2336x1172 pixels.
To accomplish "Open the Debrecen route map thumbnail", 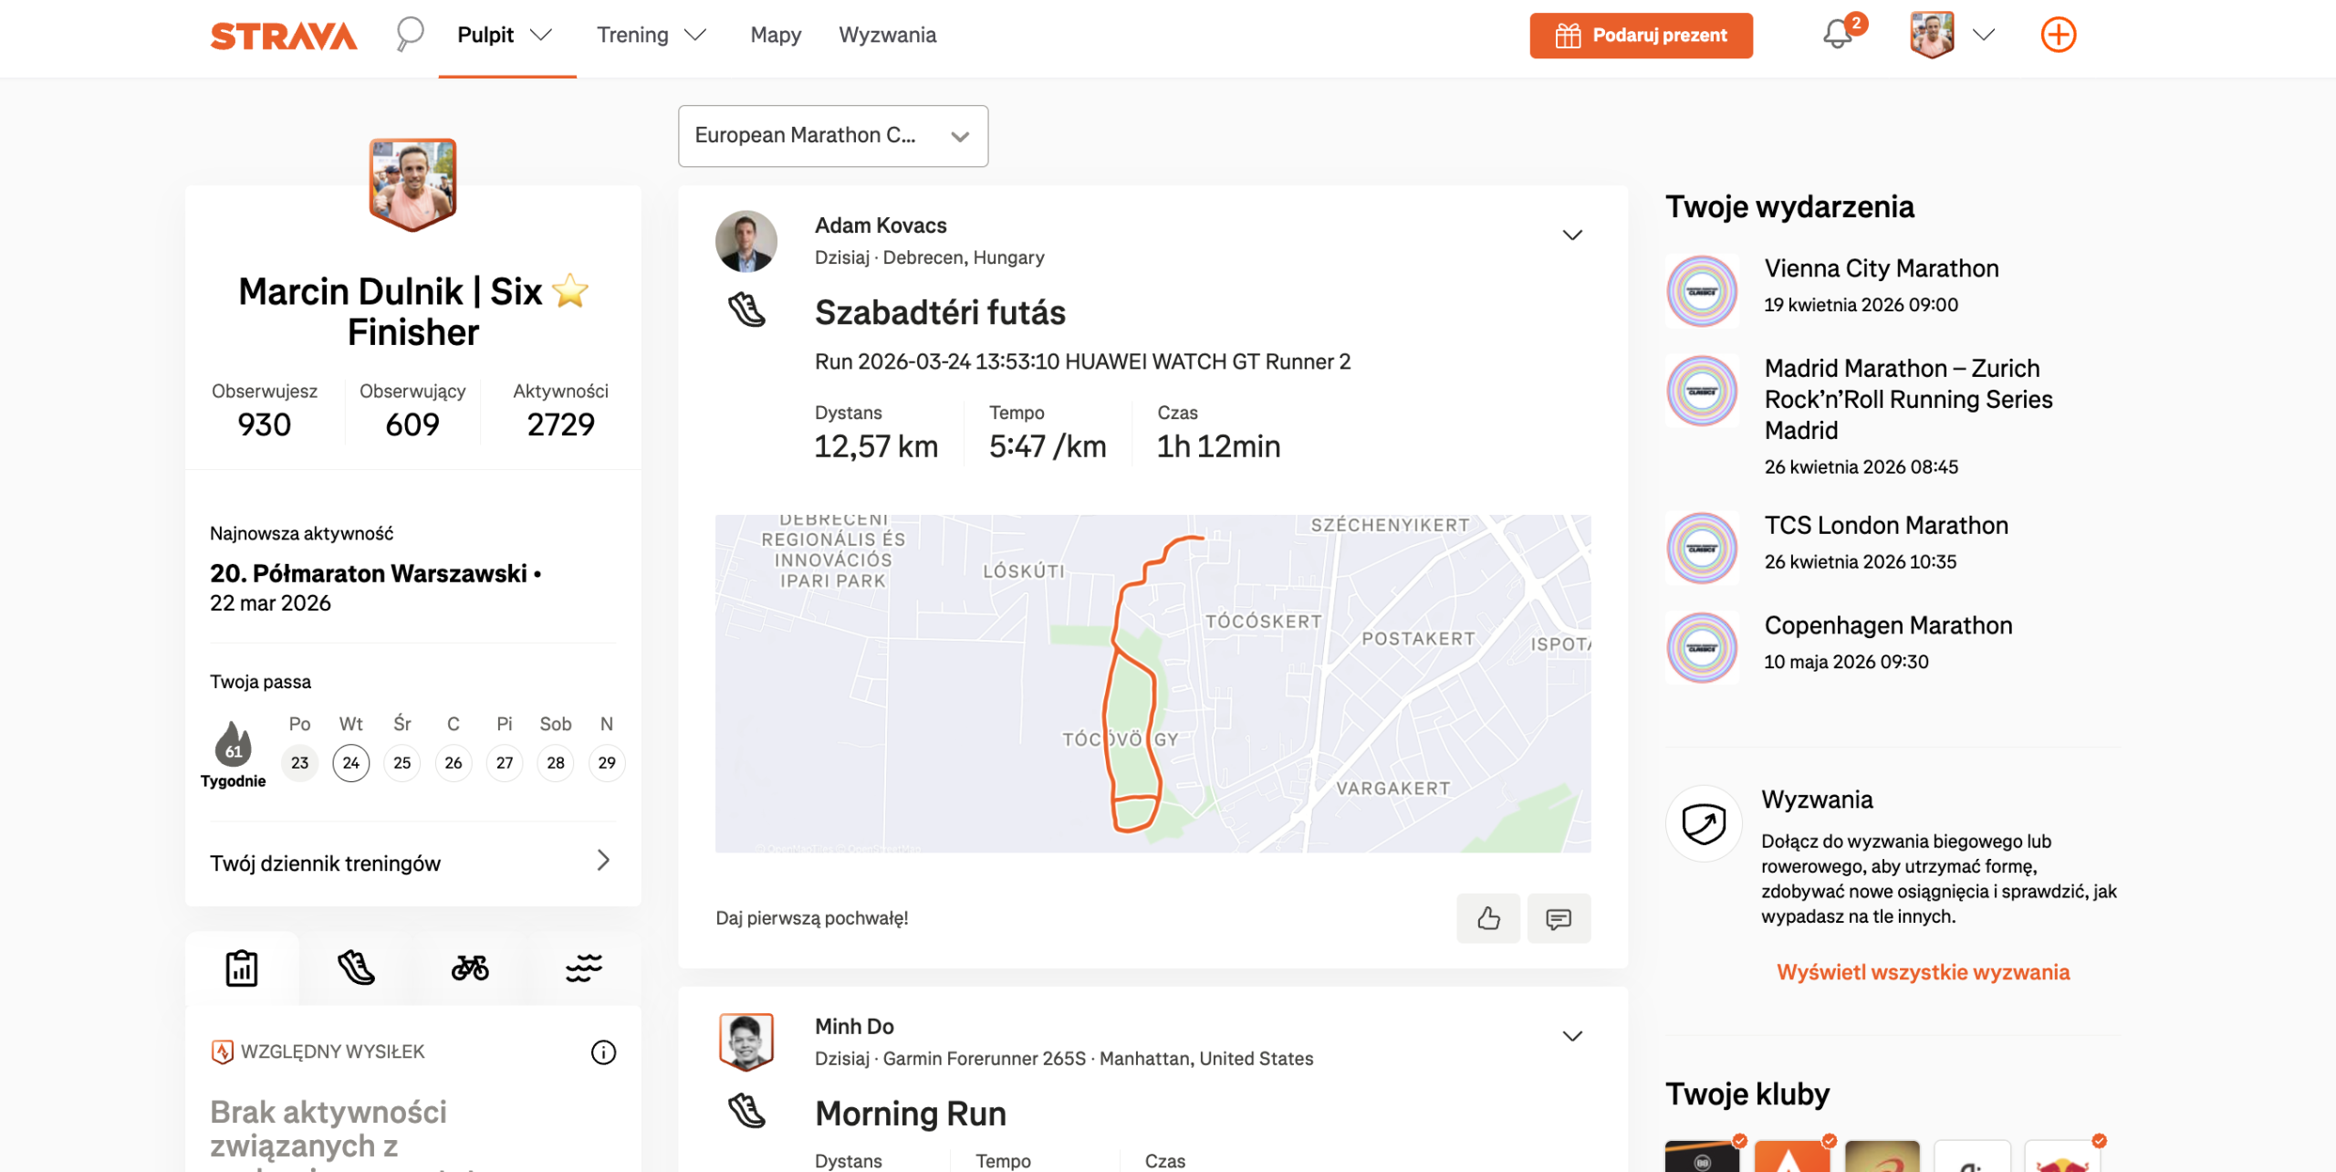I will click(1152, 684).
